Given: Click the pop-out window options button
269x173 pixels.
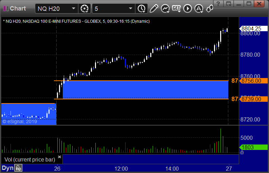Looking at the screenshot, I should tap(229, 4).
